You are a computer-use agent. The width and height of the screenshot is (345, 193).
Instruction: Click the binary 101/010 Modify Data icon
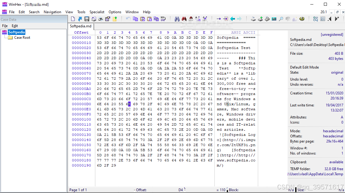(x=163, y=19)
